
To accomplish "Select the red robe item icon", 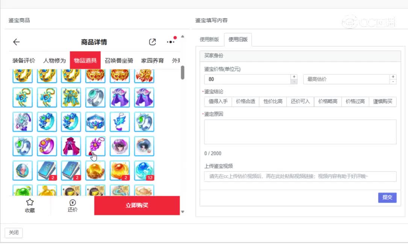I will tap(71, 146).
